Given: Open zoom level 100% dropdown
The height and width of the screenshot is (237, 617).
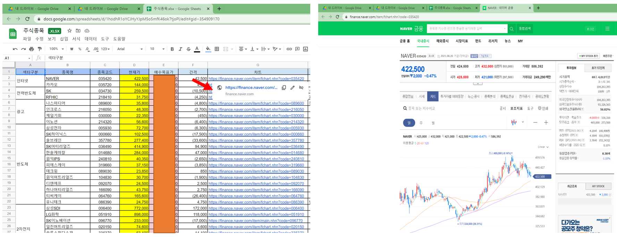Looking at the screenshot, I should (56, 49).
